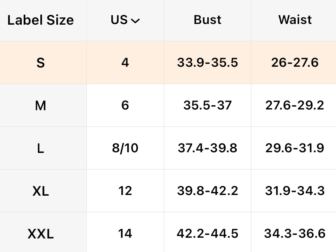Click the Bust column header

(x=207, y=20)
